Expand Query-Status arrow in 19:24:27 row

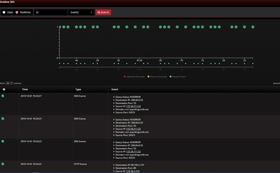[x=114, y=97]
